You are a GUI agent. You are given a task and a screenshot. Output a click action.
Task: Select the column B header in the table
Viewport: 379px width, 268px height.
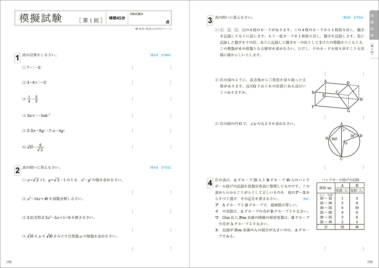click(x=357, y=185)
